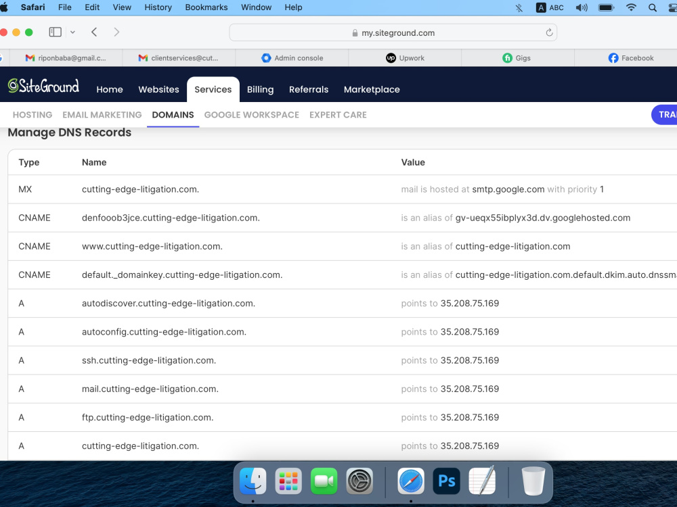The image size is (677, 507).
Task: Open the View menu
Action: click(122, 7)
